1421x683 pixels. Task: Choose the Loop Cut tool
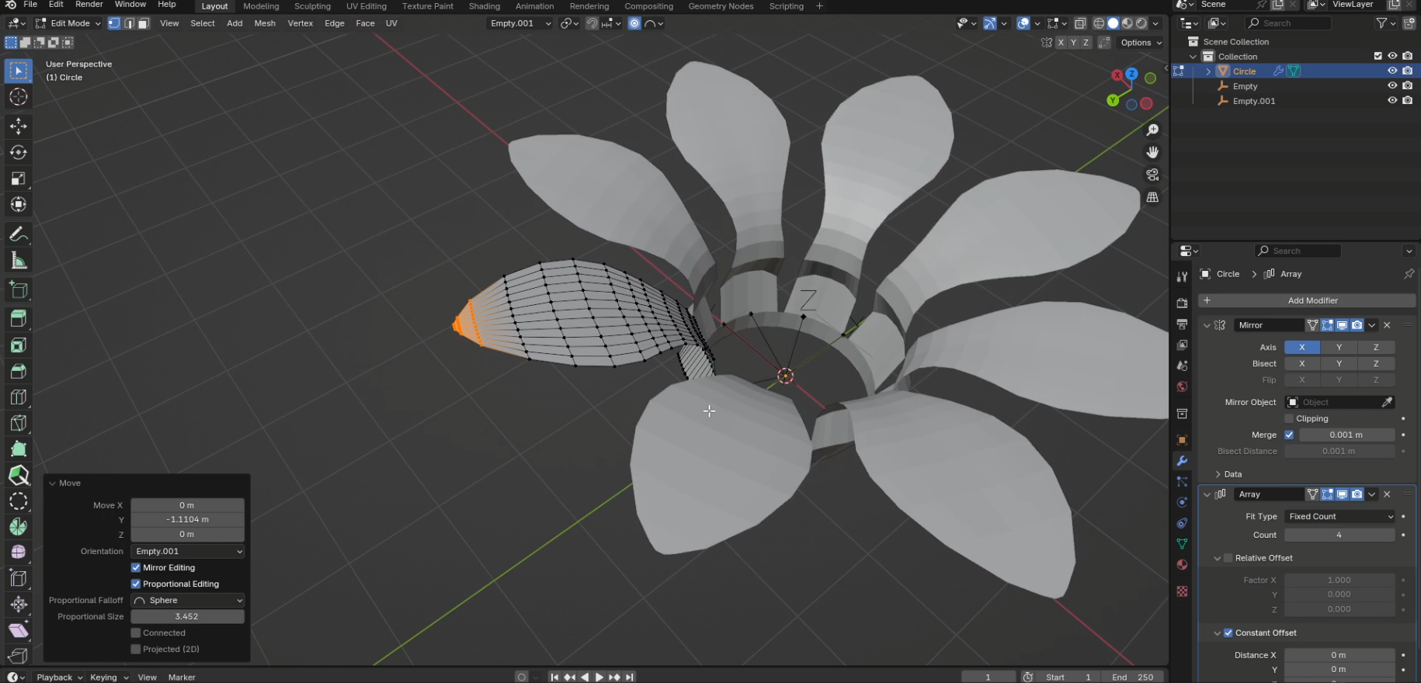click(19, 397)
